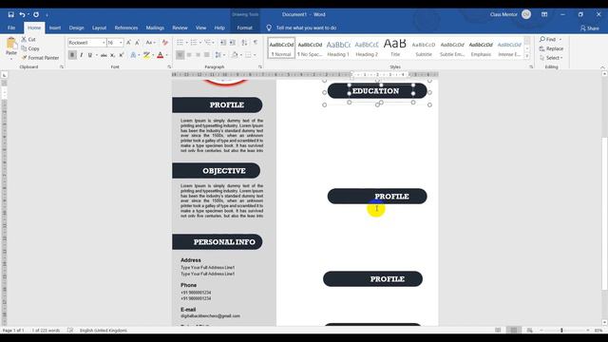Align text left
The width and height of the screenshot is (608, 342).
(x=180, y=55)
